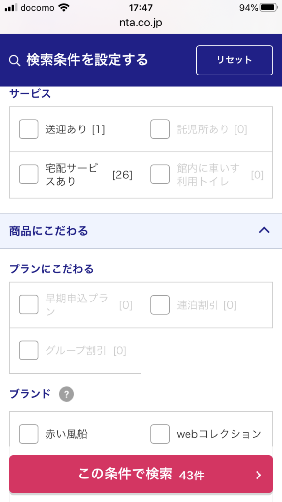Screen dimensions: 282x502
Task: Tick the webコレクション checkbox
Action: [x=160, y=434]
